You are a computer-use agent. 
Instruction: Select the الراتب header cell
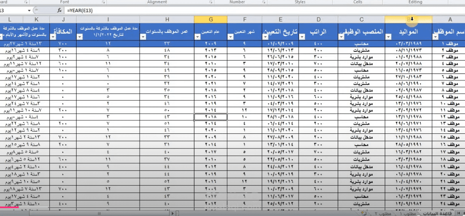click(318, 32)
